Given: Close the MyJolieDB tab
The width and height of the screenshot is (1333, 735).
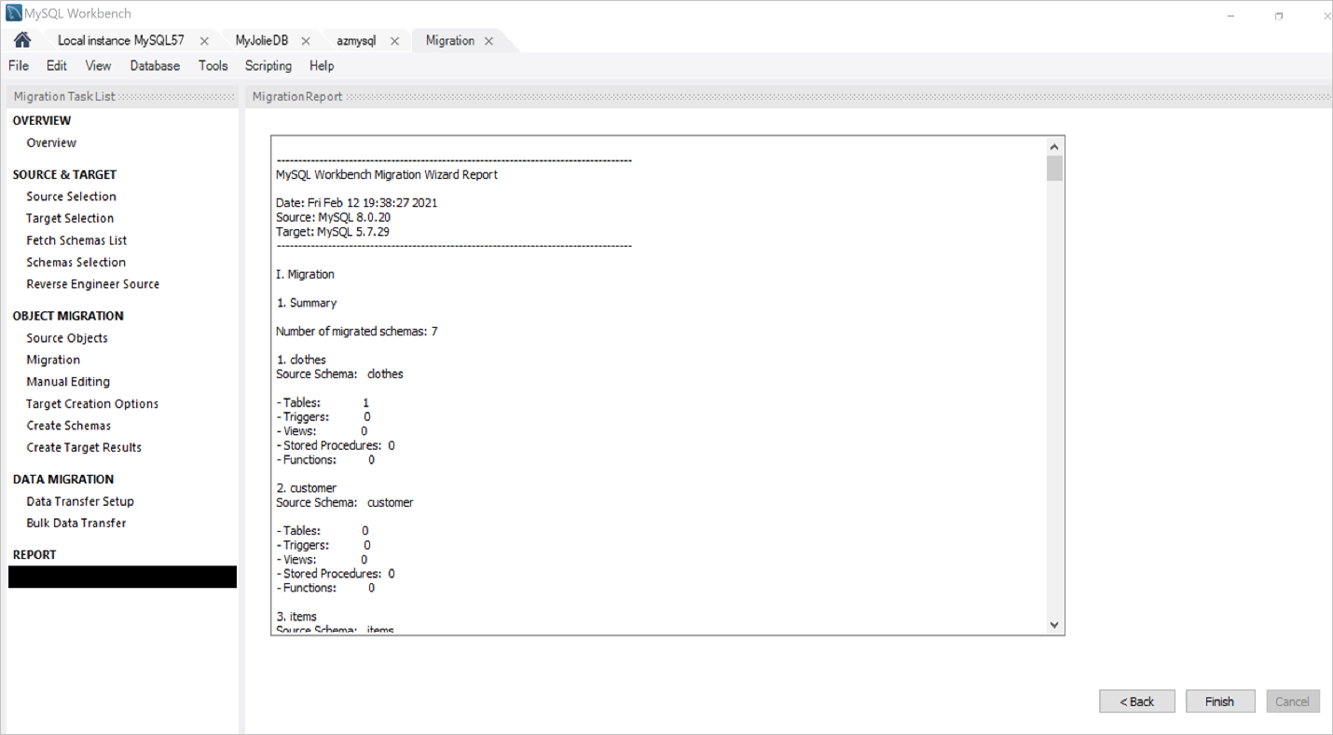Looking at the screenshot, I should coord(306,41).
